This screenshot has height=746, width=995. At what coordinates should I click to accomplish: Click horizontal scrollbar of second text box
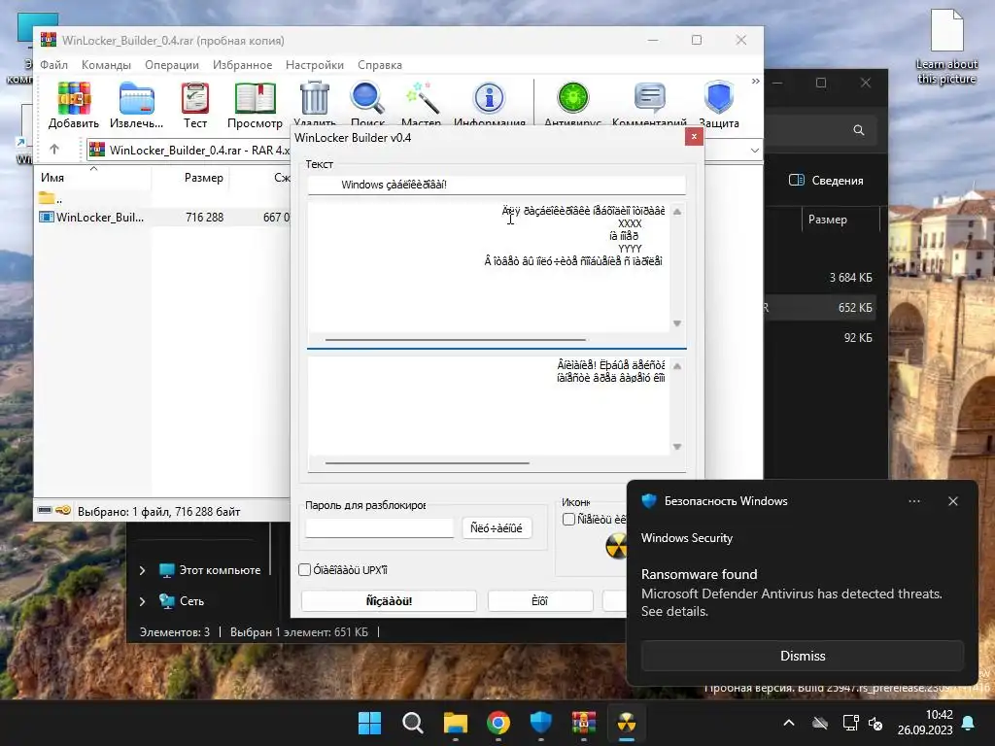[x=428, y=463]
